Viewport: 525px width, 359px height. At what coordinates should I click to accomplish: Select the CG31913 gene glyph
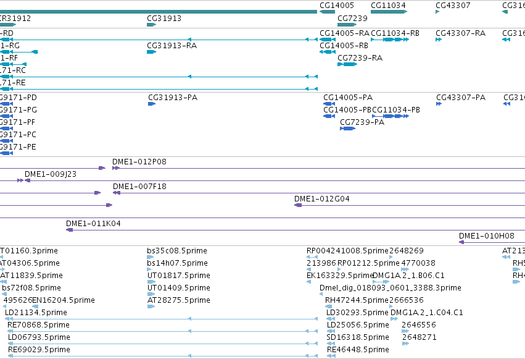coord(151,25)
